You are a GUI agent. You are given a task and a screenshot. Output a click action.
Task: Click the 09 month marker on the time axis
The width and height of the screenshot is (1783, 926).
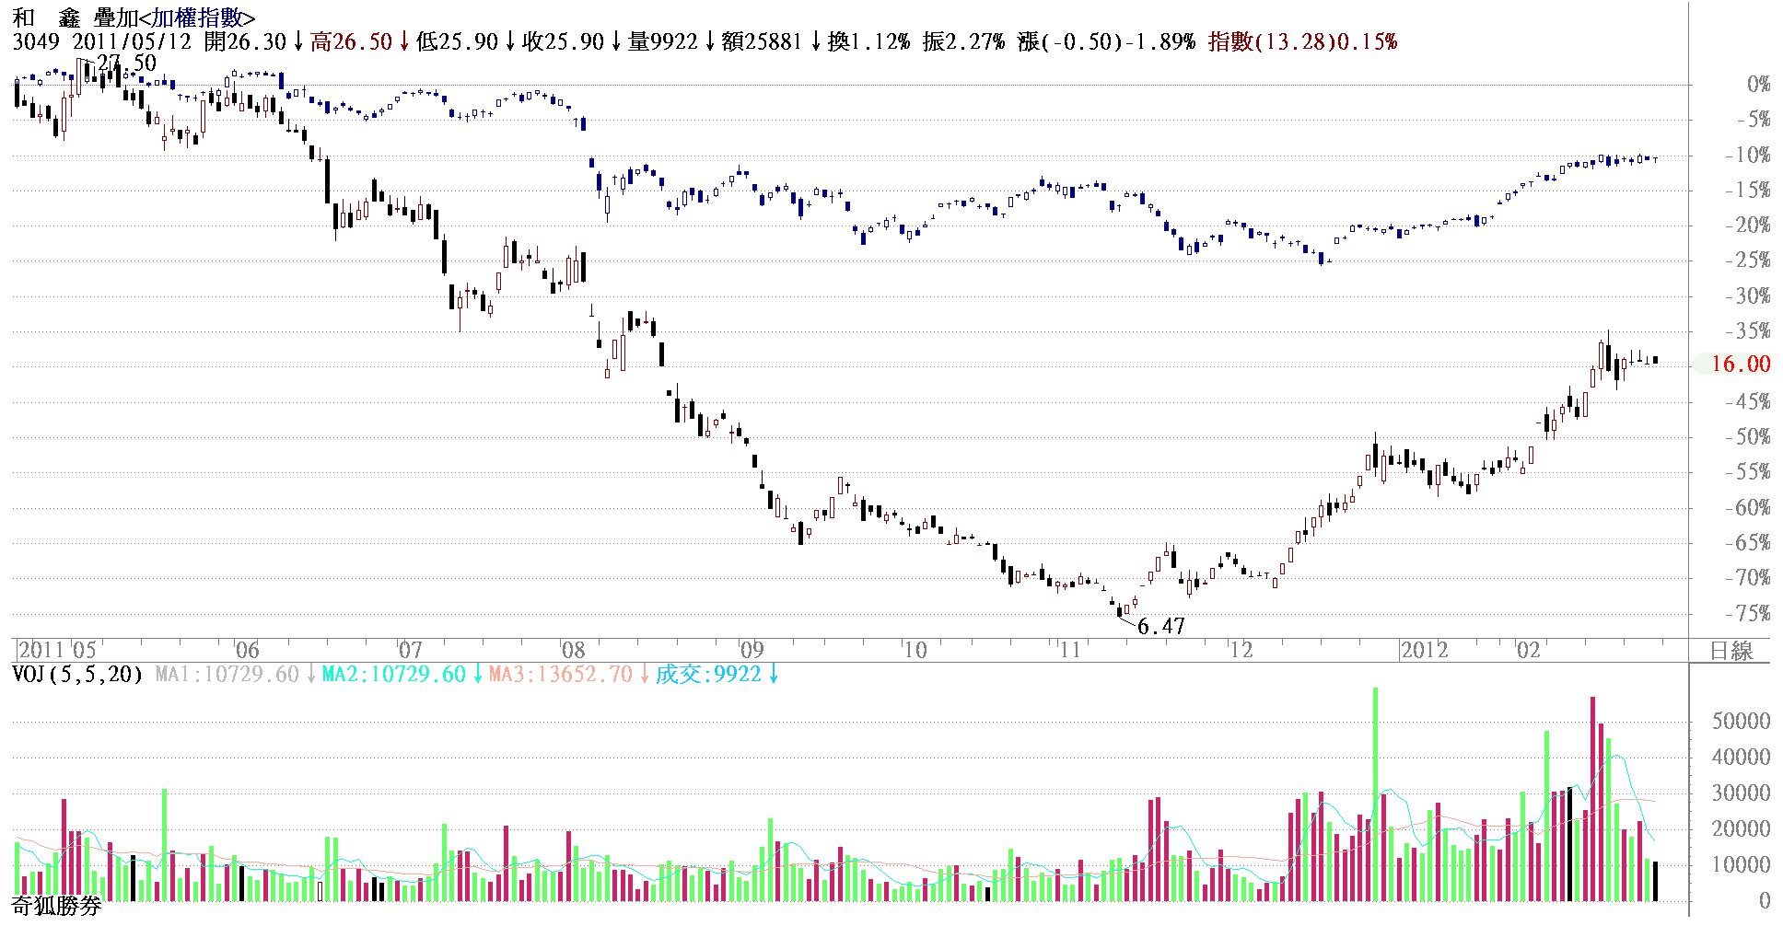(x=752, y=650)
